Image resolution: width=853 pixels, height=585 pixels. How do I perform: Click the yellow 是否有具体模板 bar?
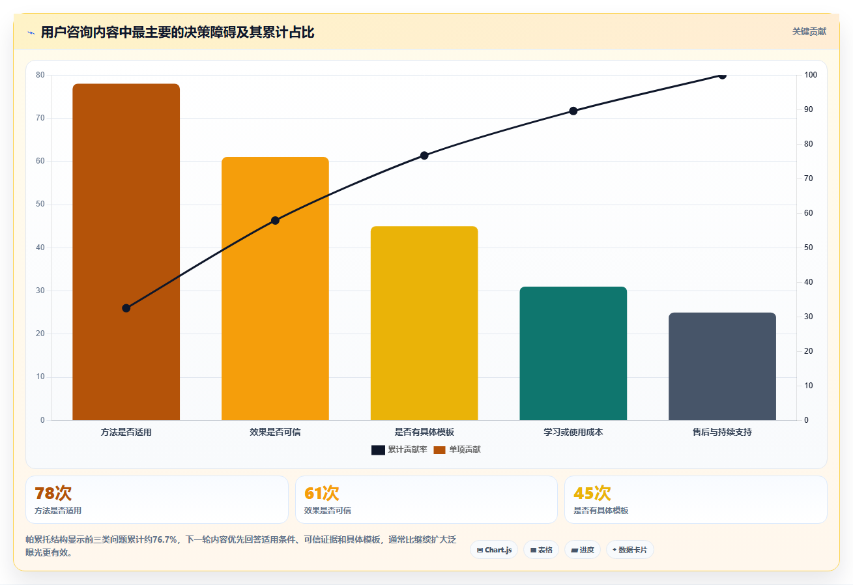pos(424,323)
